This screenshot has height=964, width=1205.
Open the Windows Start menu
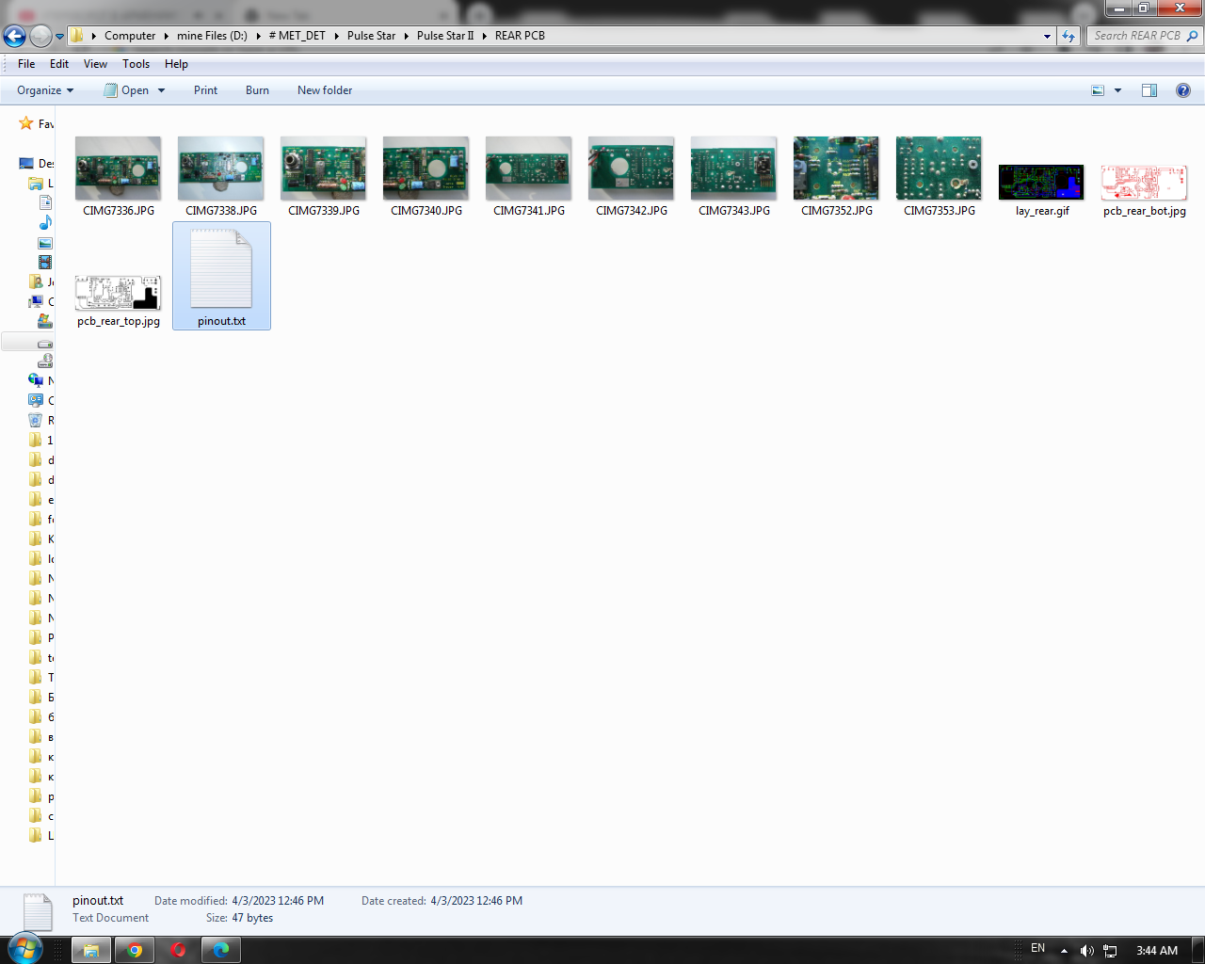click(x=24, y=949)
